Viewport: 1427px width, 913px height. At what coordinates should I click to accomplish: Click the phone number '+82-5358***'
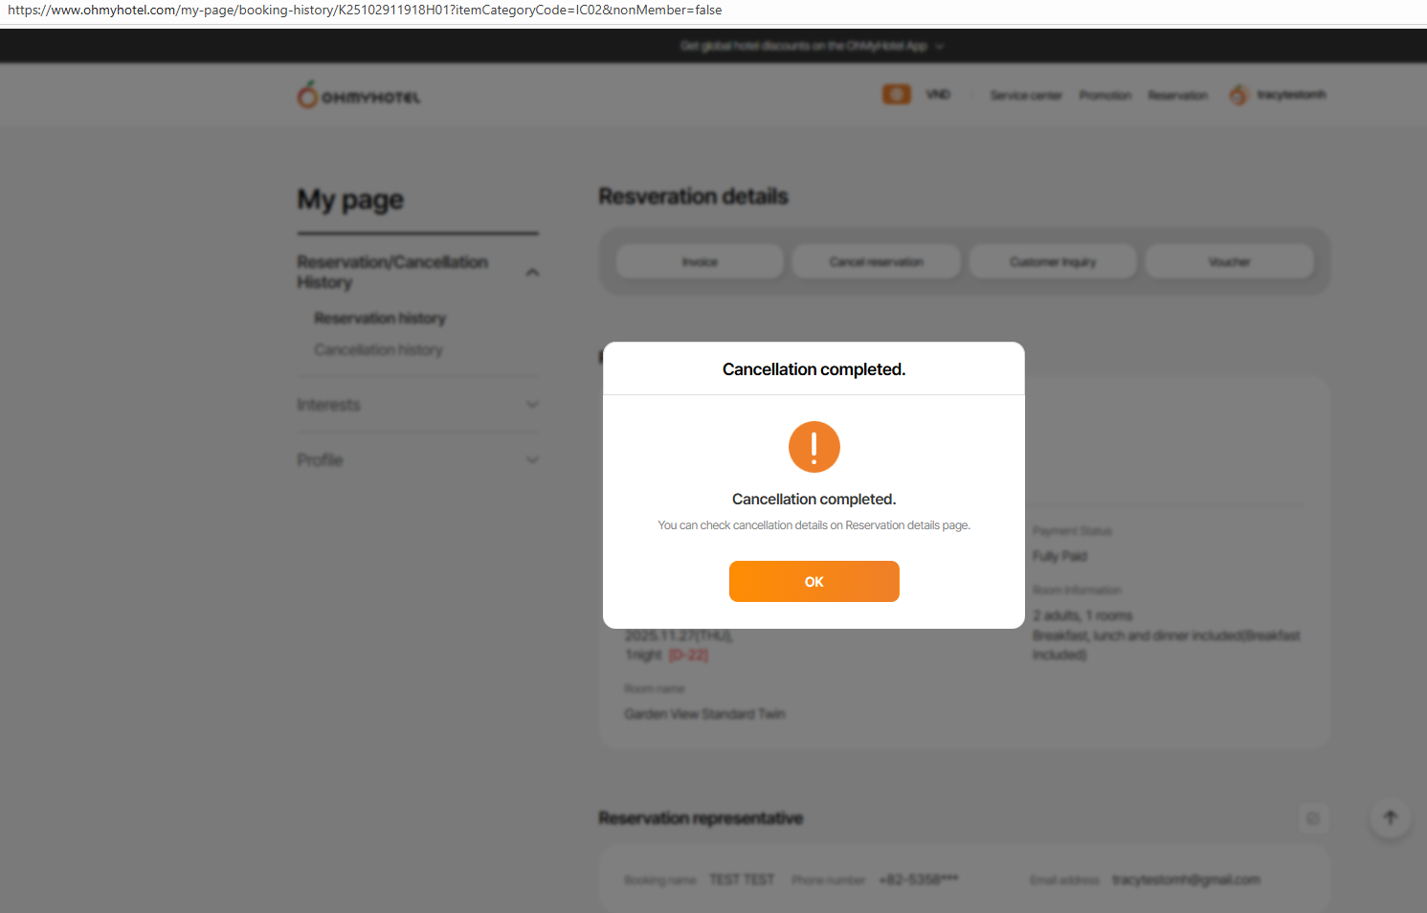918,880
